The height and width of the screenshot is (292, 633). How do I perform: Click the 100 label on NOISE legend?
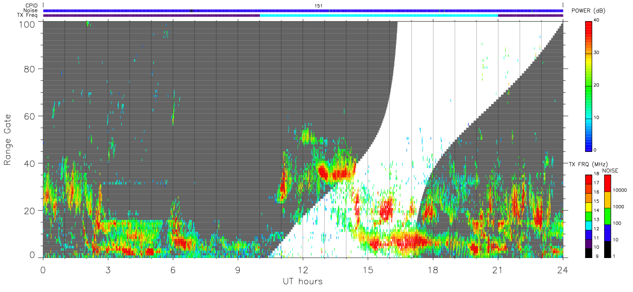pyautogui.click(x=618, y=223)
